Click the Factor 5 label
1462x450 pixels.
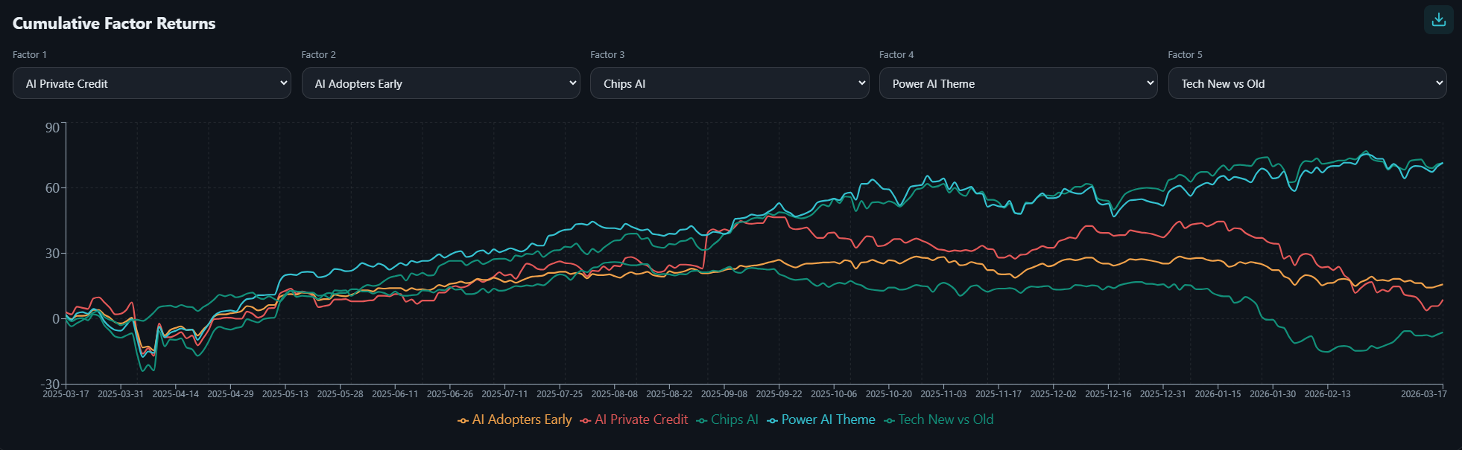coord(1185,55)
